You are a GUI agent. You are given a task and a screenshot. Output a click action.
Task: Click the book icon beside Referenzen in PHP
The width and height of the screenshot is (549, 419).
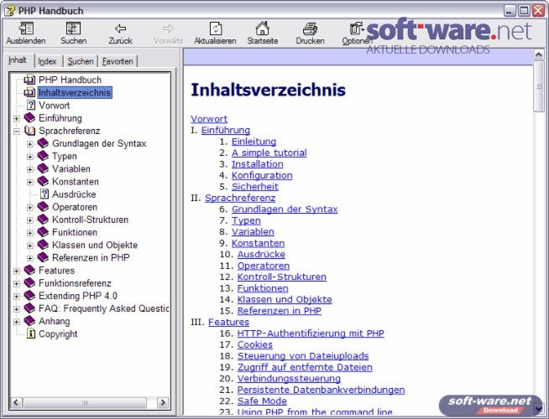(43, 257)
